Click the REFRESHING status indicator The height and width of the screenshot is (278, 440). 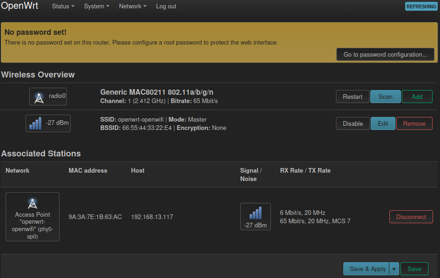421,6
